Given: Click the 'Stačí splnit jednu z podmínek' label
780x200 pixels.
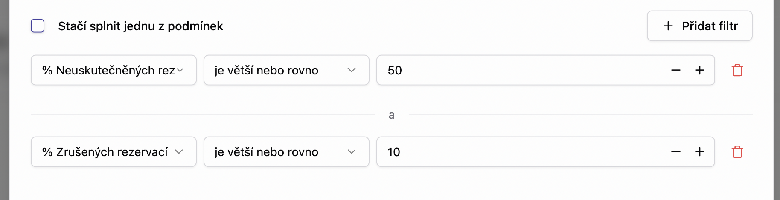Looking at the screenshot, I should 140,26.
